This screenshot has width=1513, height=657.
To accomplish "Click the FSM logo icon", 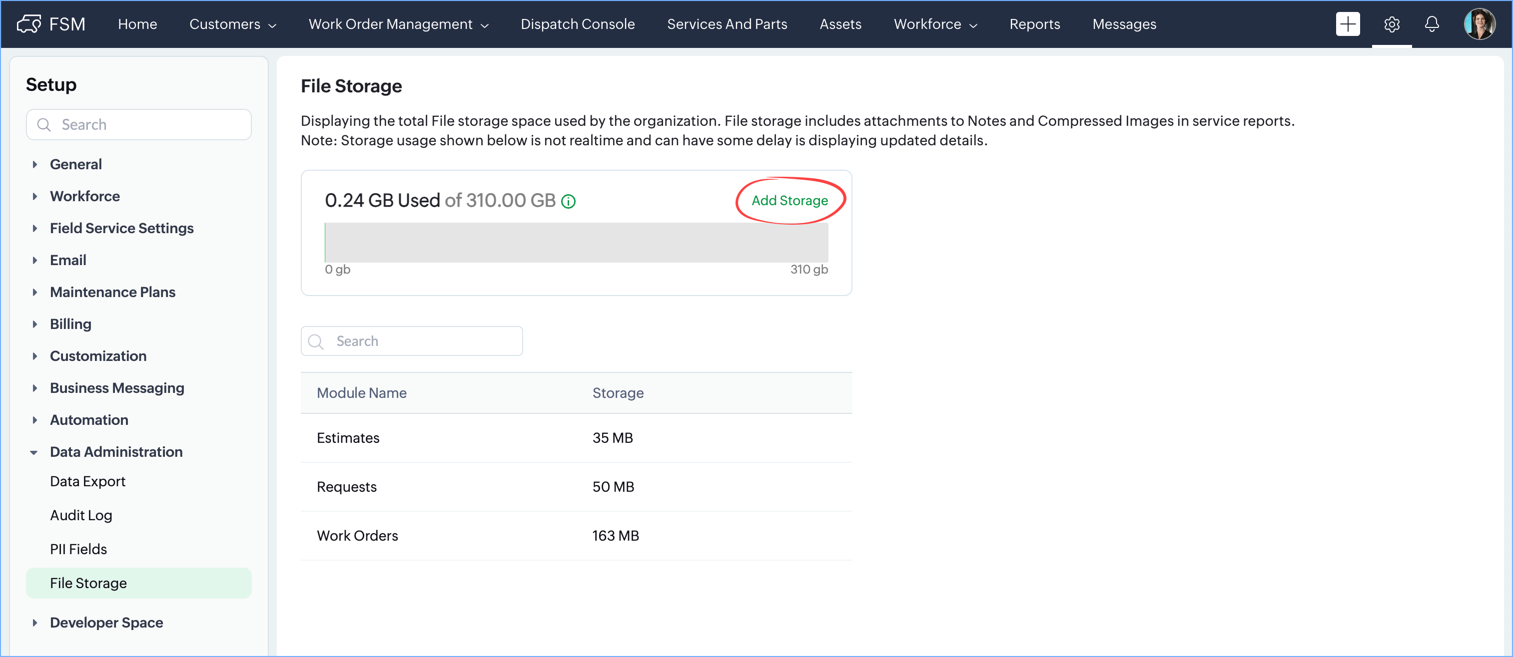I will pos(29,24).
